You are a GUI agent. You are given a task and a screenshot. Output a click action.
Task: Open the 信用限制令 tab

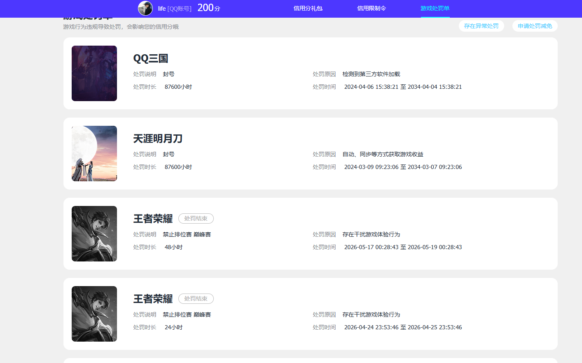pos(372,8)
